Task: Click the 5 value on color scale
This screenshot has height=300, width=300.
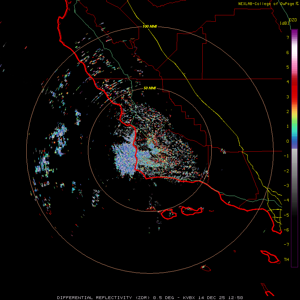Action: tap(288, 67)
